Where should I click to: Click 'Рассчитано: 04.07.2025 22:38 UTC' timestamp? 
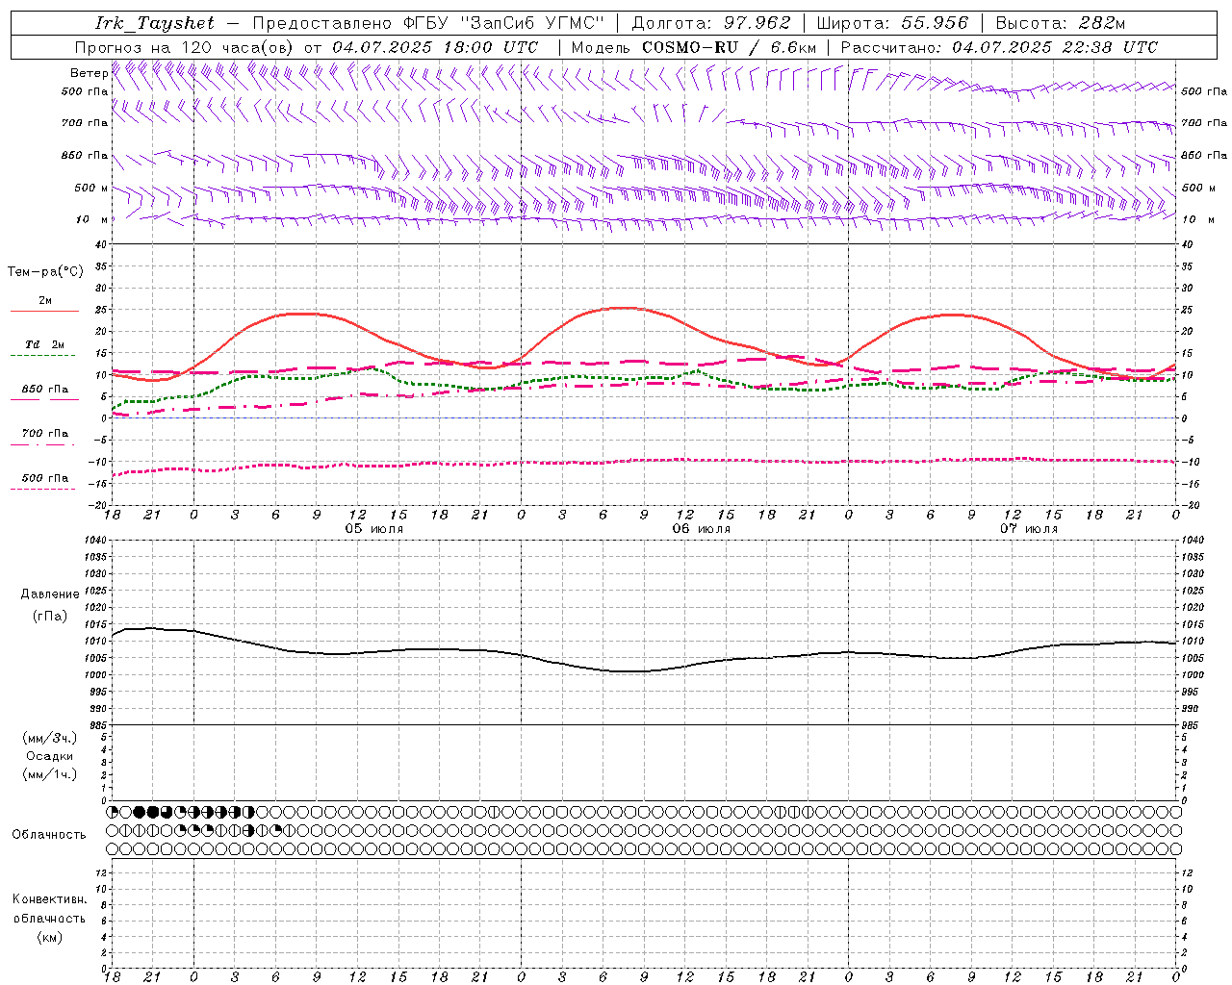pos(999,47)
